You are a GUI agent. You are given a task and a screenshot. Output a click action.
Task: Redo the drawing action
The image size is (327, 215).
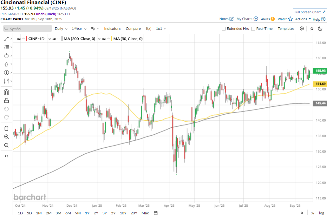click(6, 117)
